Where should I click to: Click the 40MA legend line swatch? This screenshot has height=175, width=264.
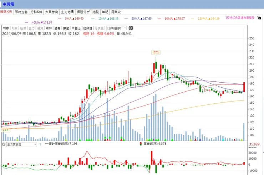pos(26,22)
